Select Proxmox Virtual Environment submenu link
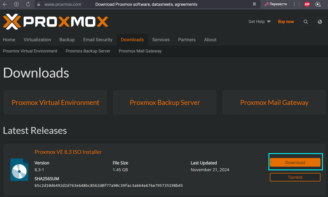The image size is (328, 197). click(30, 51)
